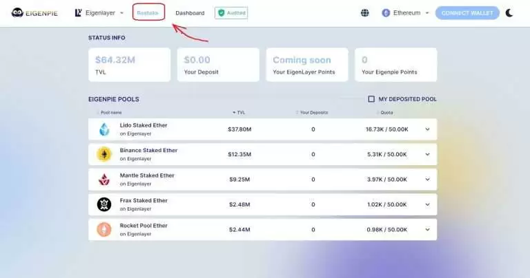Expand the Rocket Pool Ether row chevron
The height and width of the screenshot is (278, 530).
click(x=426, y=229)
